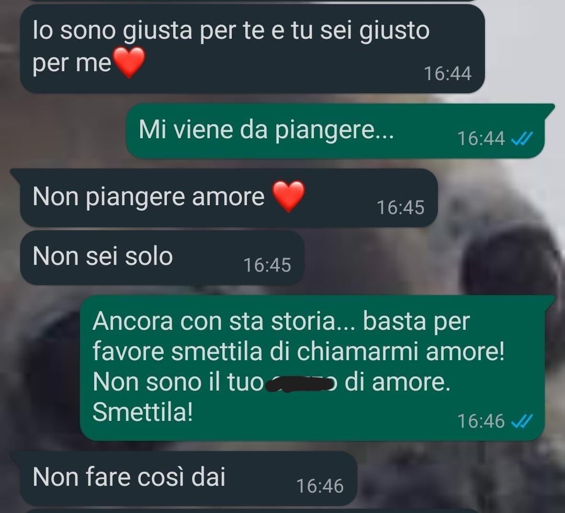Tap the heart emoji after 'Non piangere amore'
This screenshot has width=565, height=513.
point(288,196)
